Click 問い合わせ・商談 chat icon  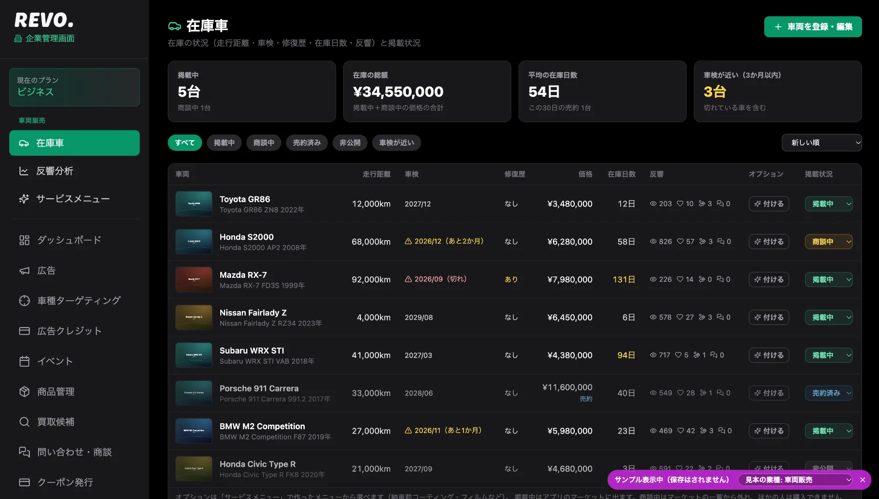[24, 452]
